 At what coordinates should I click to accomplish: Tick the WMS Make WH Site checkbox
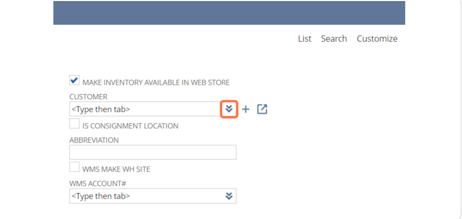click(74, 167)
